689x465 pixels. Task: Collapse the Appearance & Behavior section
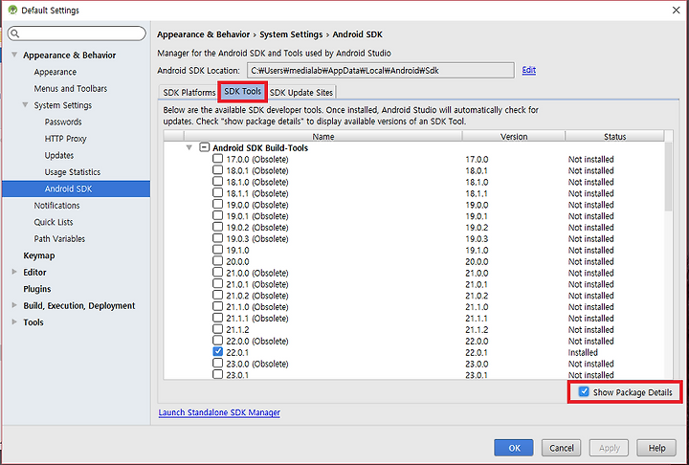click(14, 55)
